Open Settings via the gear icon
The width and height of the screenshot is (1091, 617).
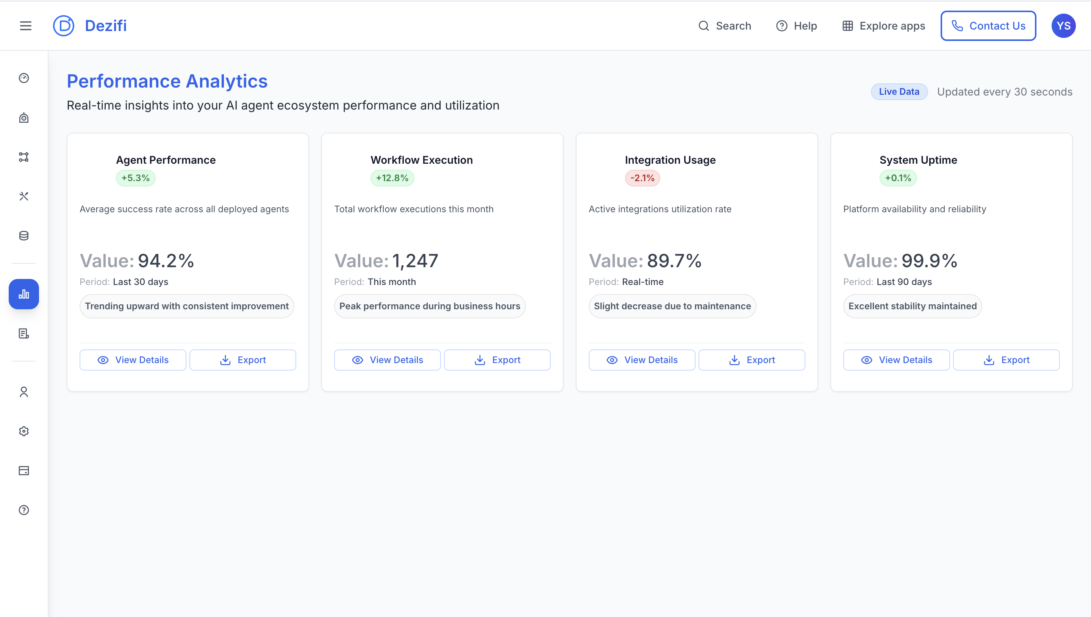[x=24, y=431]
